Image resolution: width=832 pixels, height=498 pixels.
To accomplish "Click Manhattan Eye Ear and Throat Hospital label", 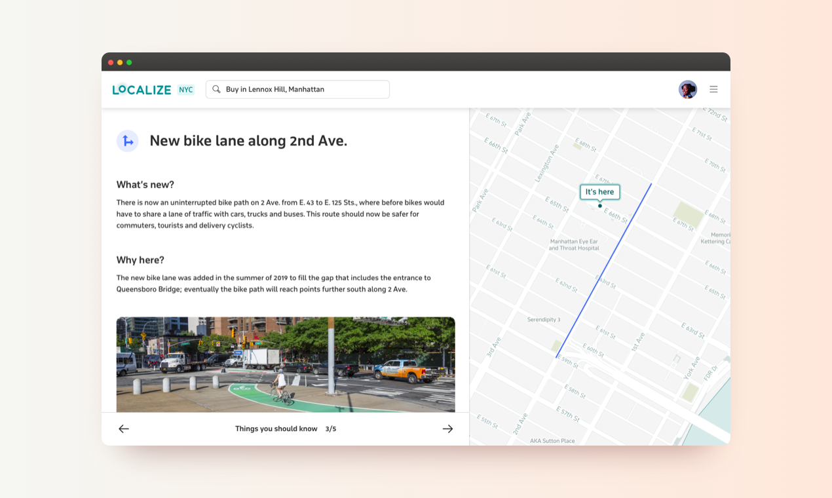I will pos(574,245).
